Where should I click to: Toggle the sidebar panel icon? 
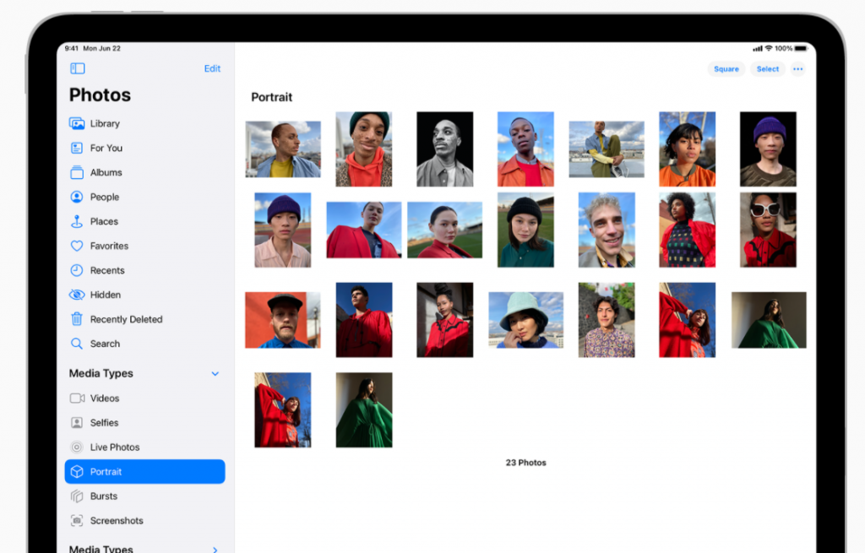pos(77,68)
